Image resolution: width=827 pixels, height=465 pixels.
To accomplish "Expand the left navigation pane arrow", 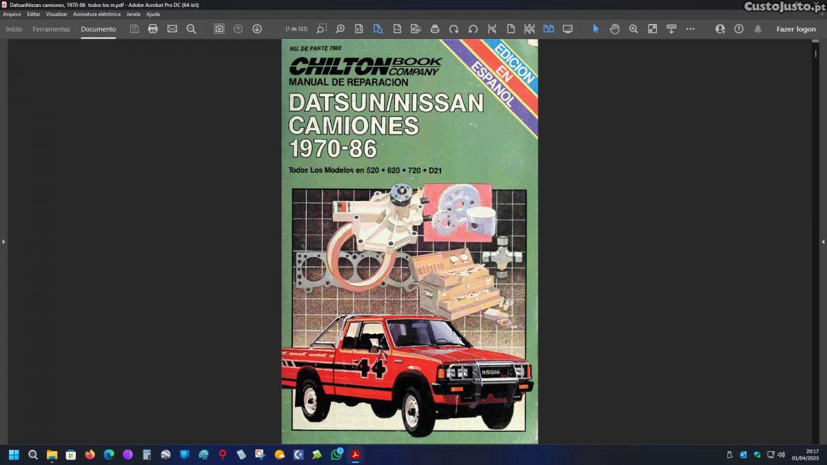I will (x=3, y=242).
